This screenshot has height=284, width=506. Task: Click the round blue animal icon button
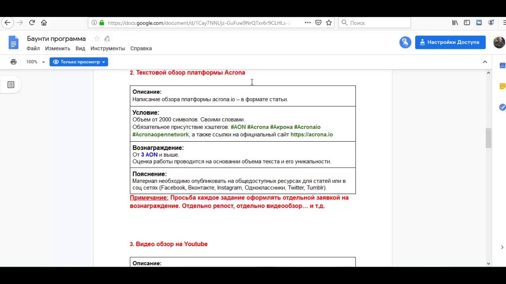click(405, 42)
